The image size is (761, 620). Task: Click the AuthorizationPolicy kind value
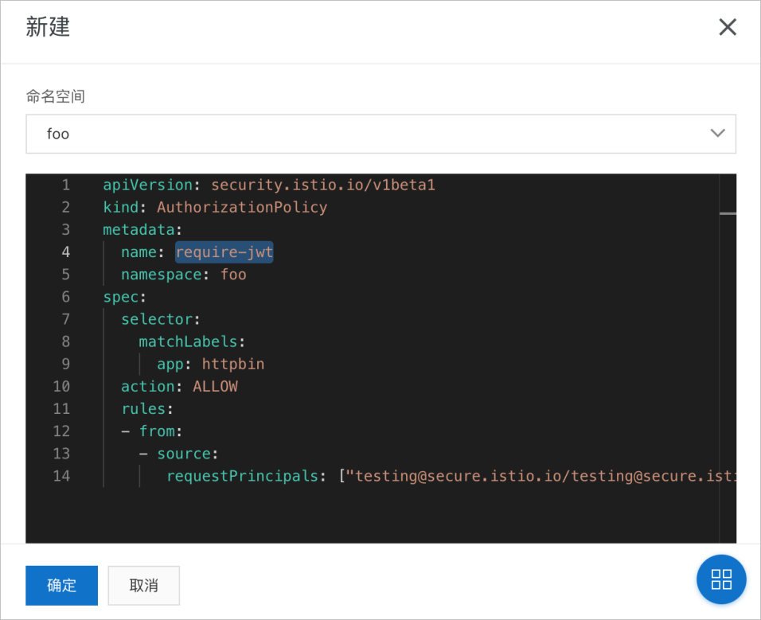tap(242, 208)
